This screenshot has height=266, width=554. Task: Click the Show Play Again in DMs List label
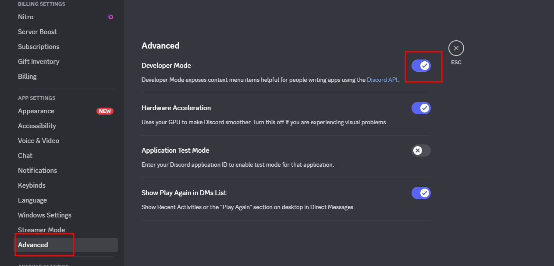click(184, 193)
